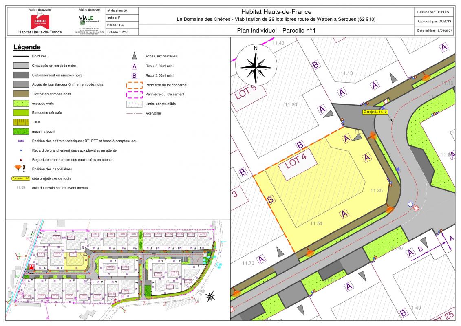Click the red triangle marker in overview map
Screen dimensions: 461x326
(31, 267)
